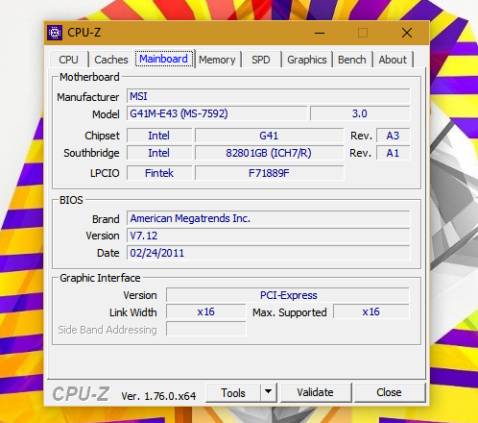Screen dimensions: 478x423
Task: Switch to the Memory tab
Action: (x=217, y=60)
